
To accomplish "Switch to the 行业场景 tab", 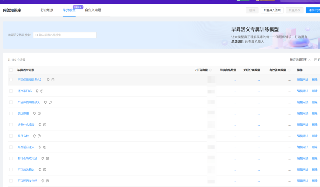I will [47, 10].
